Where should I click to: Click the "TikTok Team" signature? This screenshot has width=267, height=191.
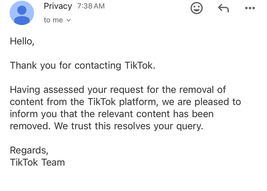[37, 162]
